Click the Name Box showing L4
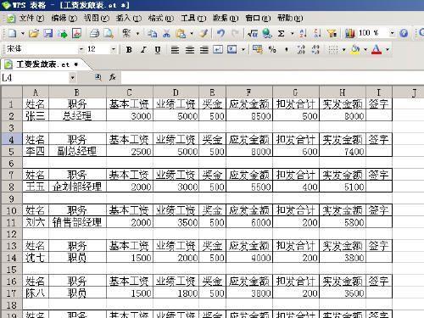The image size is (424, 318). (x=35, y=77)
